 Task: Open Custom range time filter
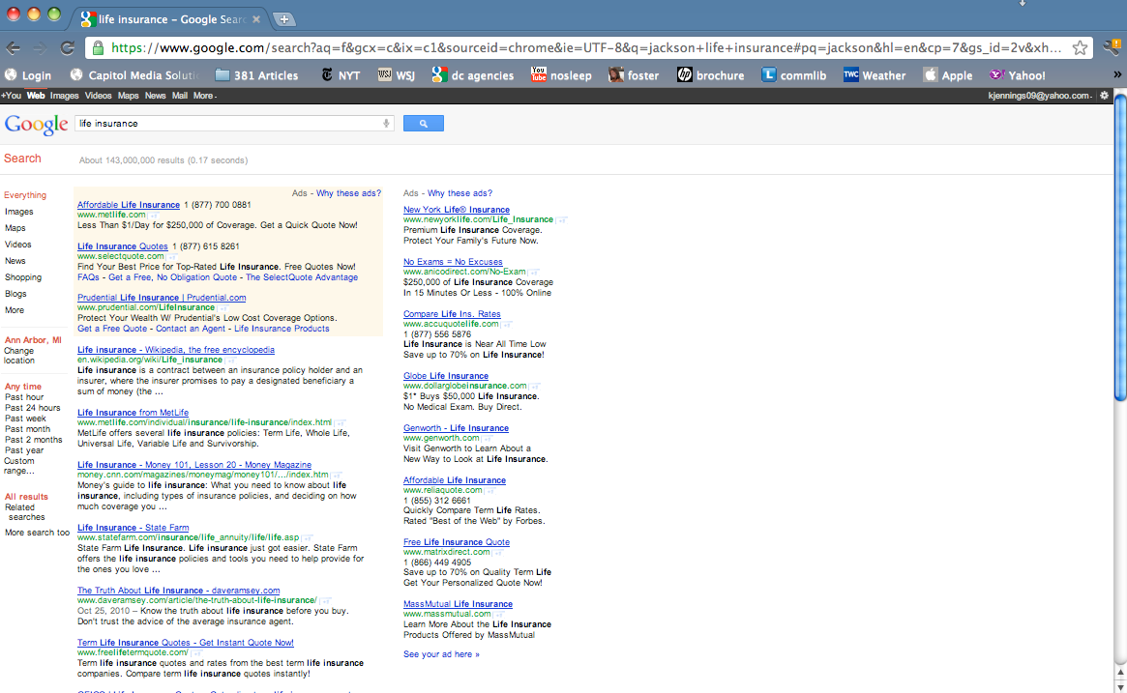(19, 466)
